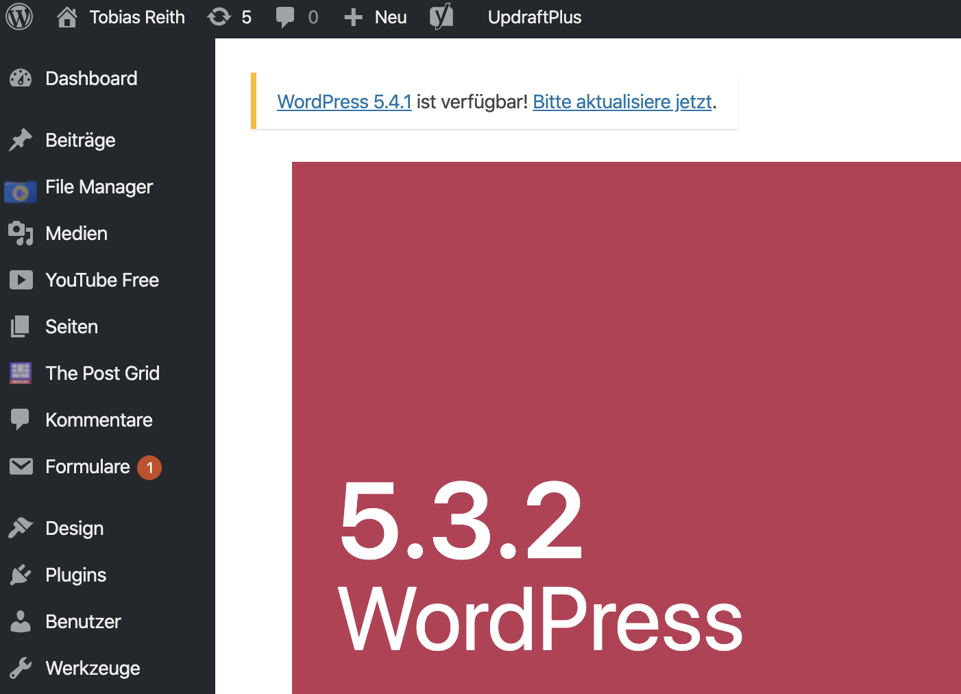Click the updates refresh icon in the admin bar
Viewport: 961px width, 694px height.
[219, 17]
